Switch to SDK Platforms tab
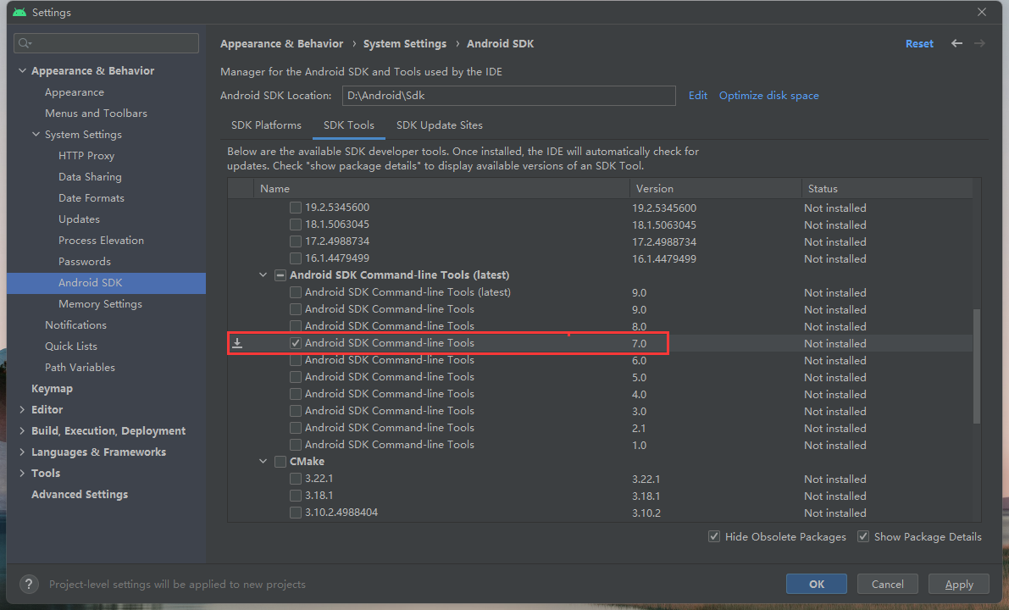The height and width of the screenshot is (610, 1009). [266, 125]
